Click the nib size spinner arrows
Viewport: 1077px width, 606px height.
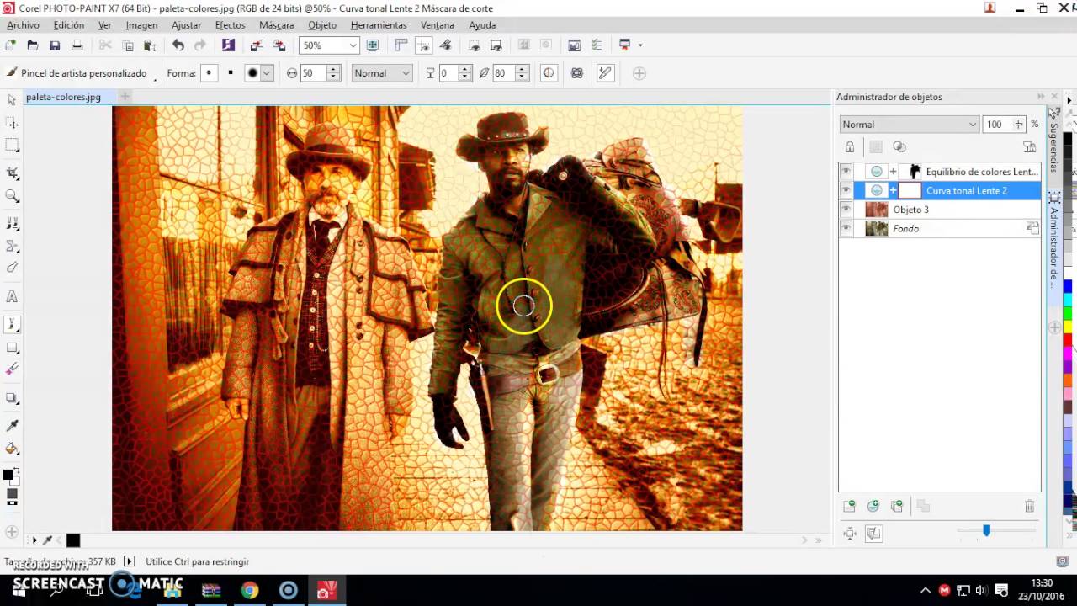click(333, 73)
